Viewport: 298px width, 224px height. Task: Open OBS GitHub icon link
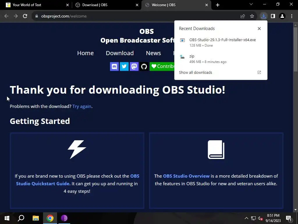(144, 66)
